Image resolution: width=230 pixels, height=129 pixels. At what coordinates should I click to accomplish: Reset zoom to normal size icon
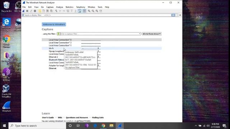coord(97,11)
